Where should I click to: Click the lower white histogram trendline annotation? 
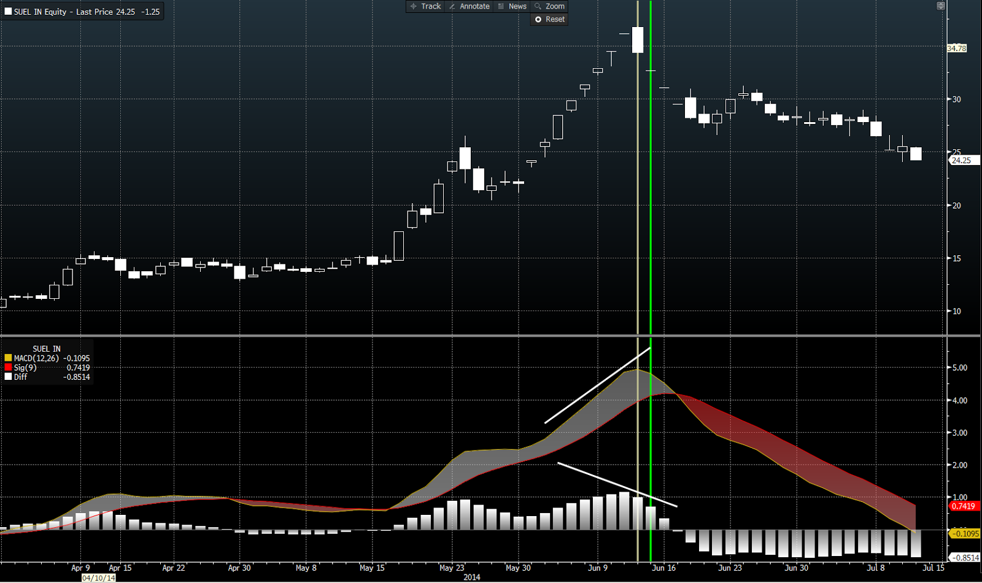click(x=617, y=485)
